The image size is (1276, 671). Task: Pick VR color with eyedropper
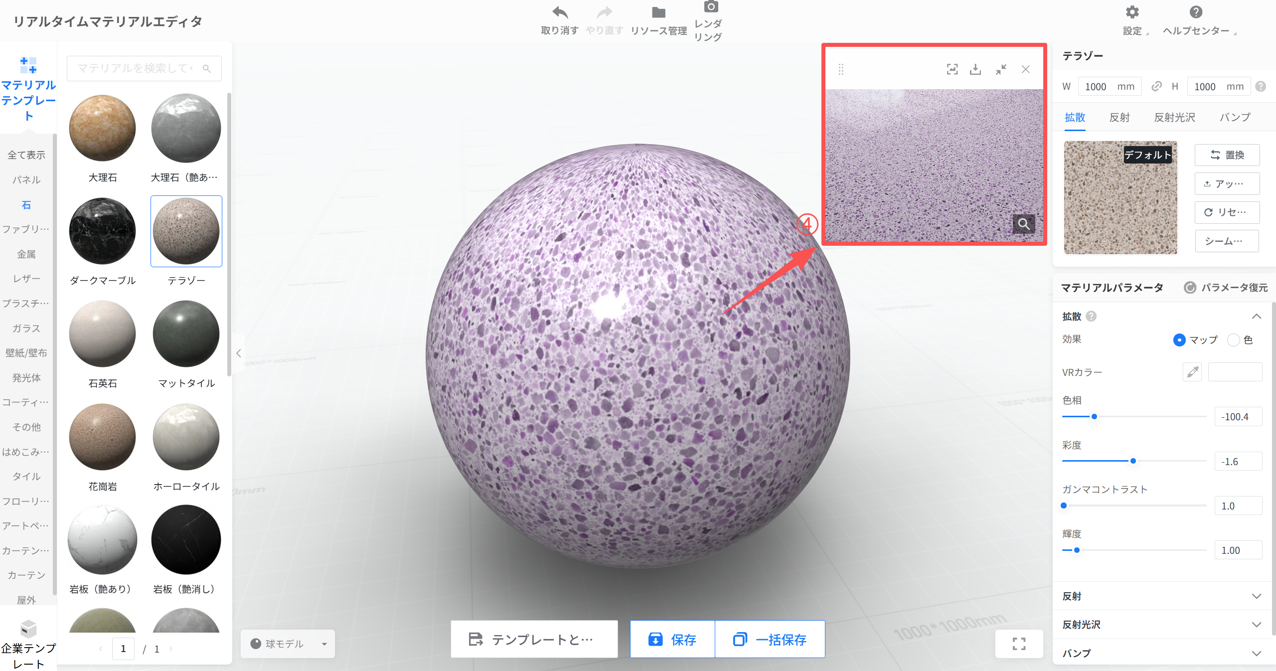click(1192, 372)
